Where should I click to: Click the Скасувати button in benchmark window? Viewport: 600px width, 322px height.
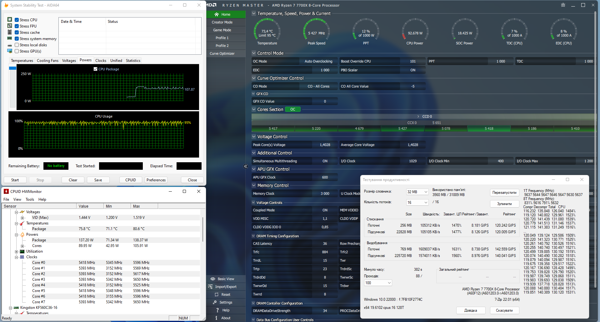tap(504, 310)
